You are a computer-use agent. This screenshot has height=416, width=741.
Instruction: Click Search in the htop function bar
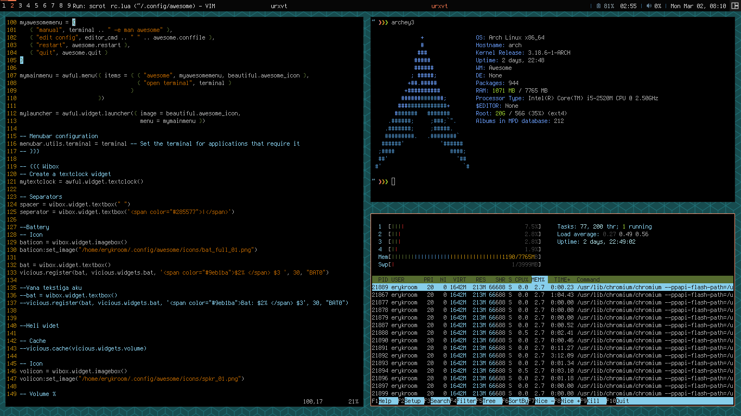(x=439, y=401)
